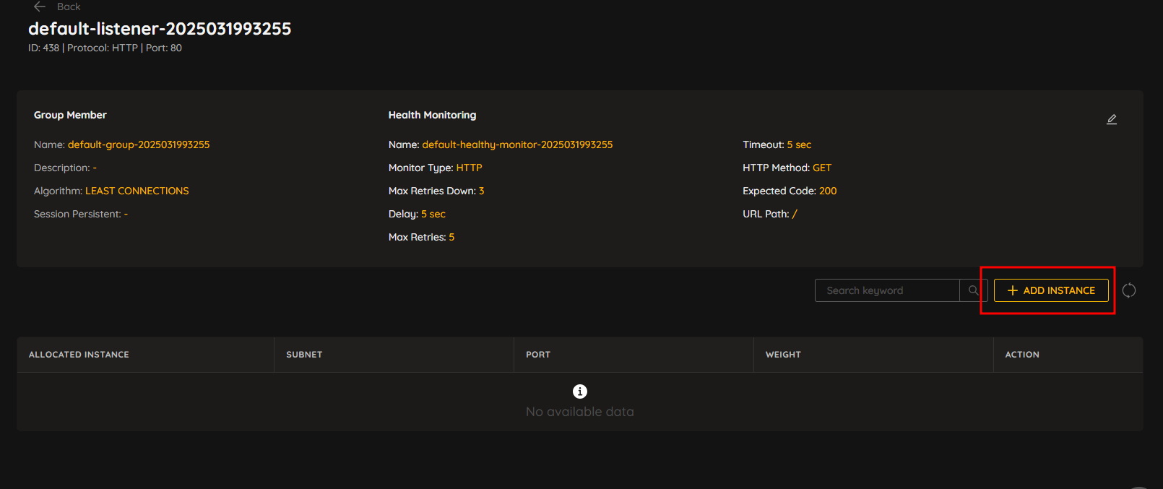Click the Health Monitoring heading
The image size is (1163, 489).
point(432,115)
